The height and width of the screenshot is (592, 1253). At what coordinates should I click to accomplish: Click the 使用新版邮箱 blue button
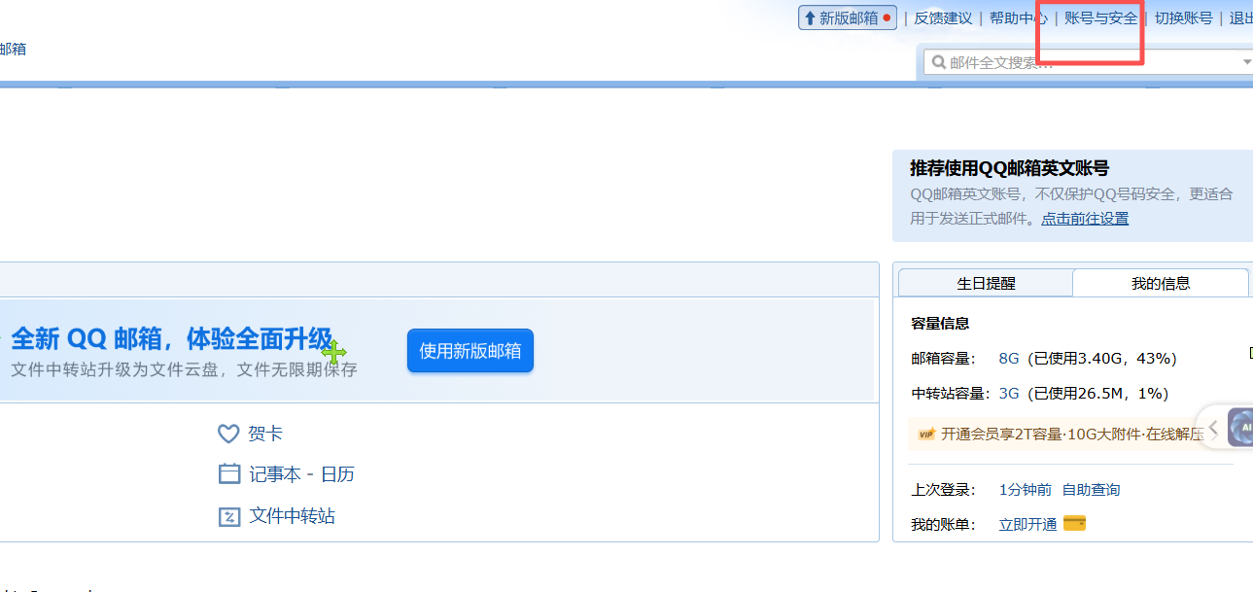pos(470,351)
